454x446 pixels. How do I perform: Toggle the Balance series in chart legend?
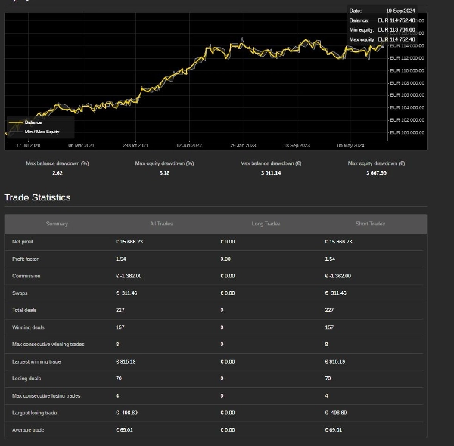(33, 122)
